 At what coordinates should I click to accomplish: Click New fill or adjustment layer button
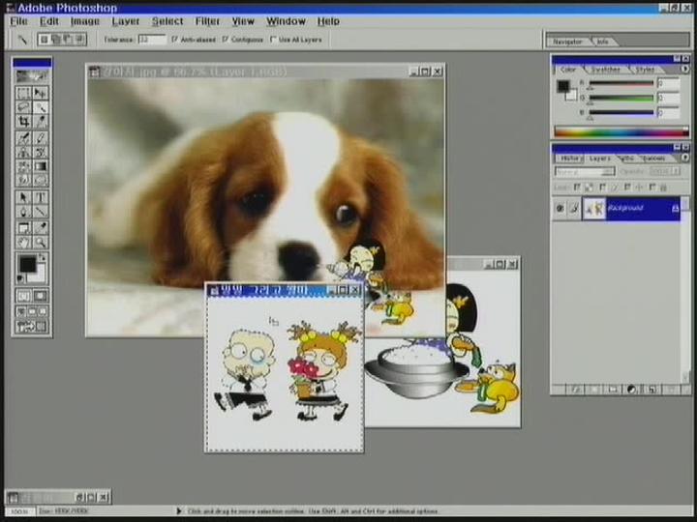coord(632,390)
